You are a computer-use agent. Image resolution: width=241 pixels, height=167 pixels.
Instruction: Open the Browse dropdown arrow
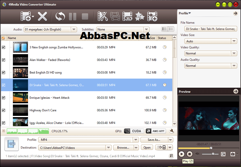pyautogui.click(x=136, y=148)
